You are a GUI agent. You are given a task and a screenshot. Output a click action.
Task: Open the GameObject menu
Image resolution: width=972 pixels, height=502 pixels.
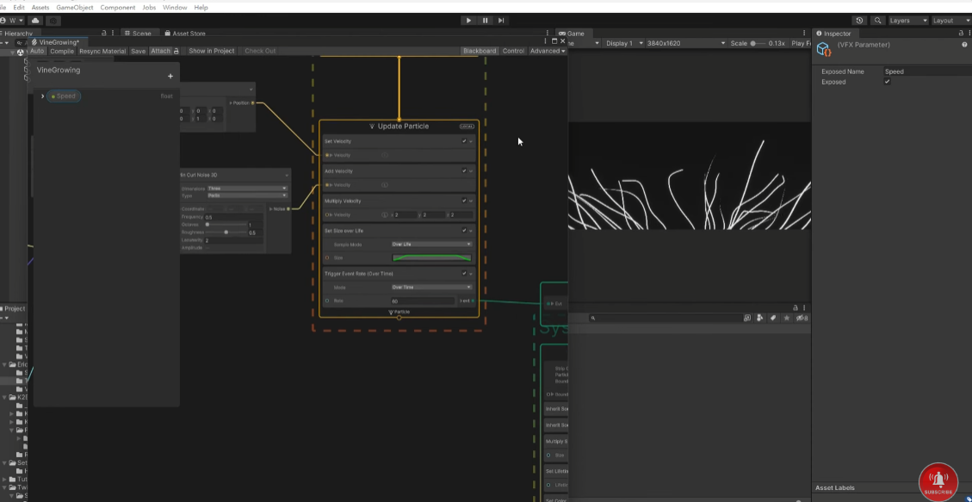[73, 7]
